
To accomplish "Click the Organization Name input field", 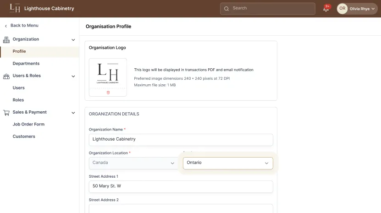I will [x=181, y=139].
